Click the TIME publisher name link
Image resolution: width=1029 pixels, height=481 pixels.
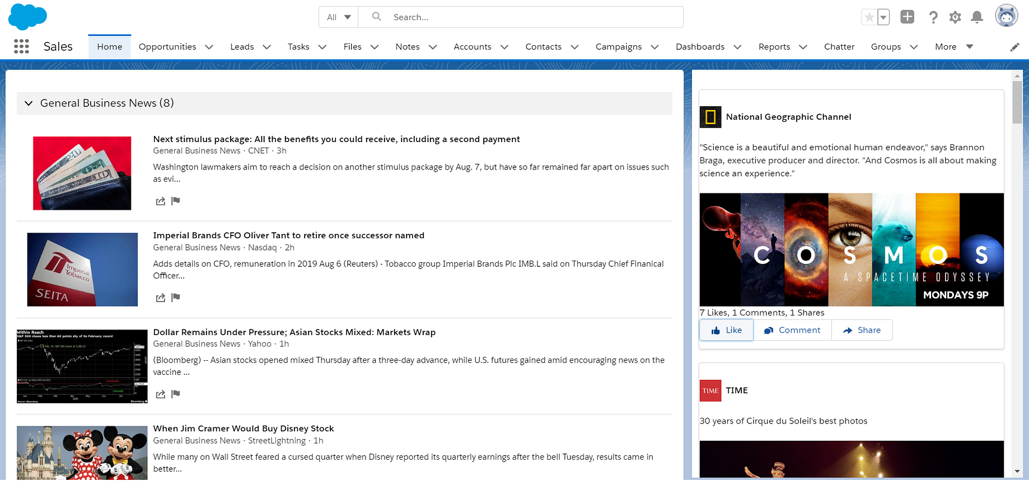pyautogui.click(x=737, y=390)
